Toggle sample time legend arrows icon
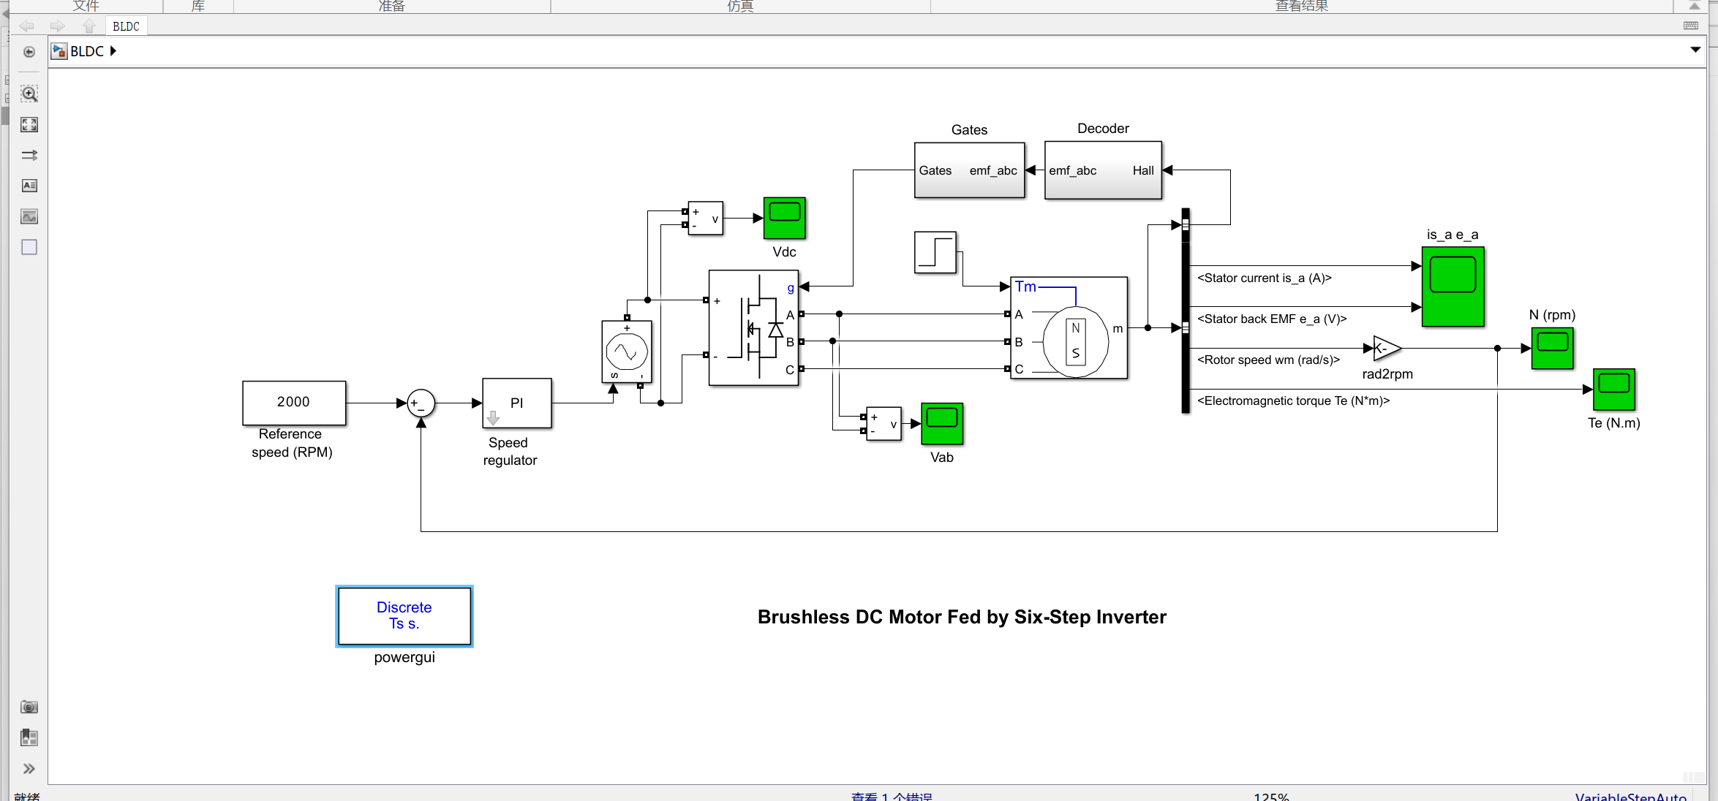This screenshot has width=1718, height=801. 29,155
